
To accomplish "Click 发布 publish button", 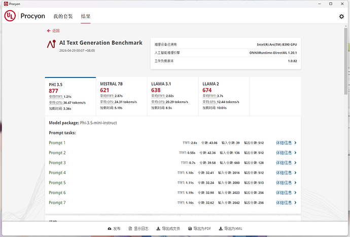I will [114, 228].
